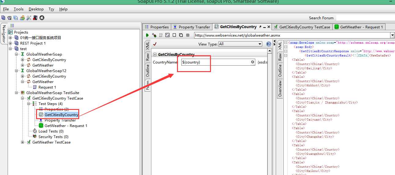Collapse the GlobalWeatherSoap12 interface node

16,71
